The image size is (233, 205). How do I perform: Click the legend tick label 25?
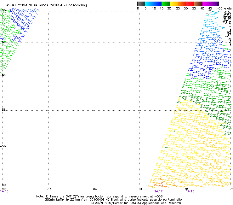178,9
